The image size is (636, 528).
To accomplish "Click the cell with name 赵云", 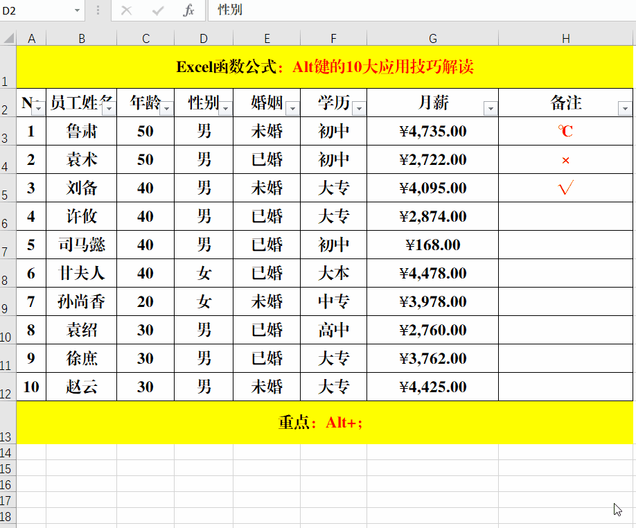I will [82, 387].
